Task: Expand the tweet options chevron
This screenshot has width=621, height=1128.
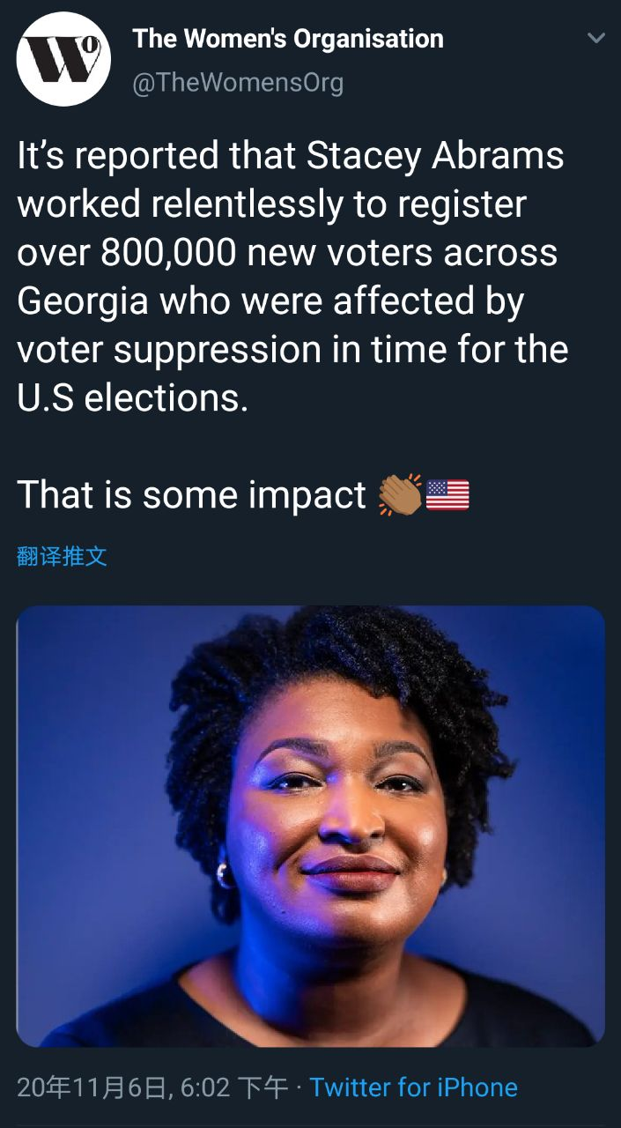Action: pyautogui.click(x=596, y=39)
